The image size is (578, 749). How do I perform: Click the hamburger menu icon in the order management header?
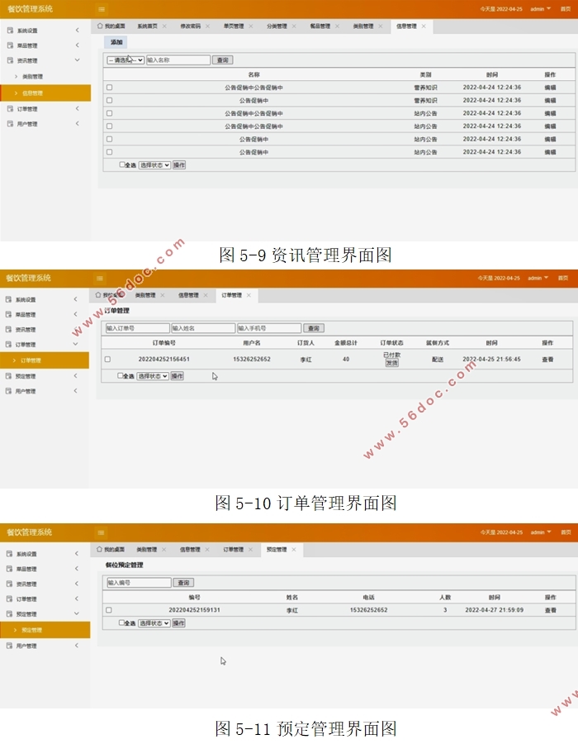pos(100,279)
